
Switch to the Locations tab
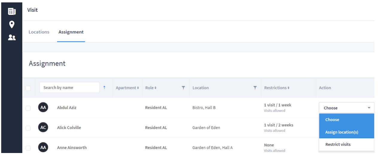coord(39,32)
